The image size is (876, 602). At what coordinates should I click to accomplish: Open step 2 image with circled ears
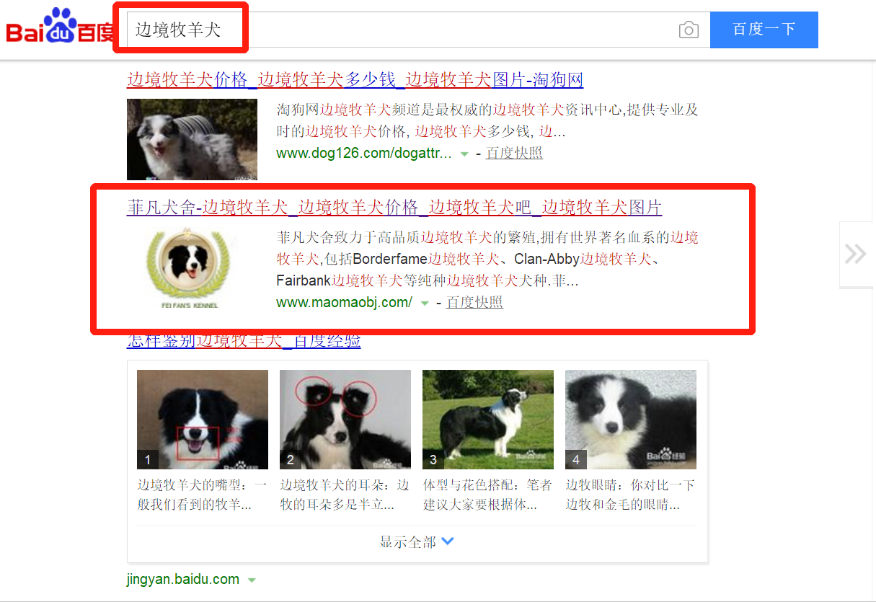345,420
